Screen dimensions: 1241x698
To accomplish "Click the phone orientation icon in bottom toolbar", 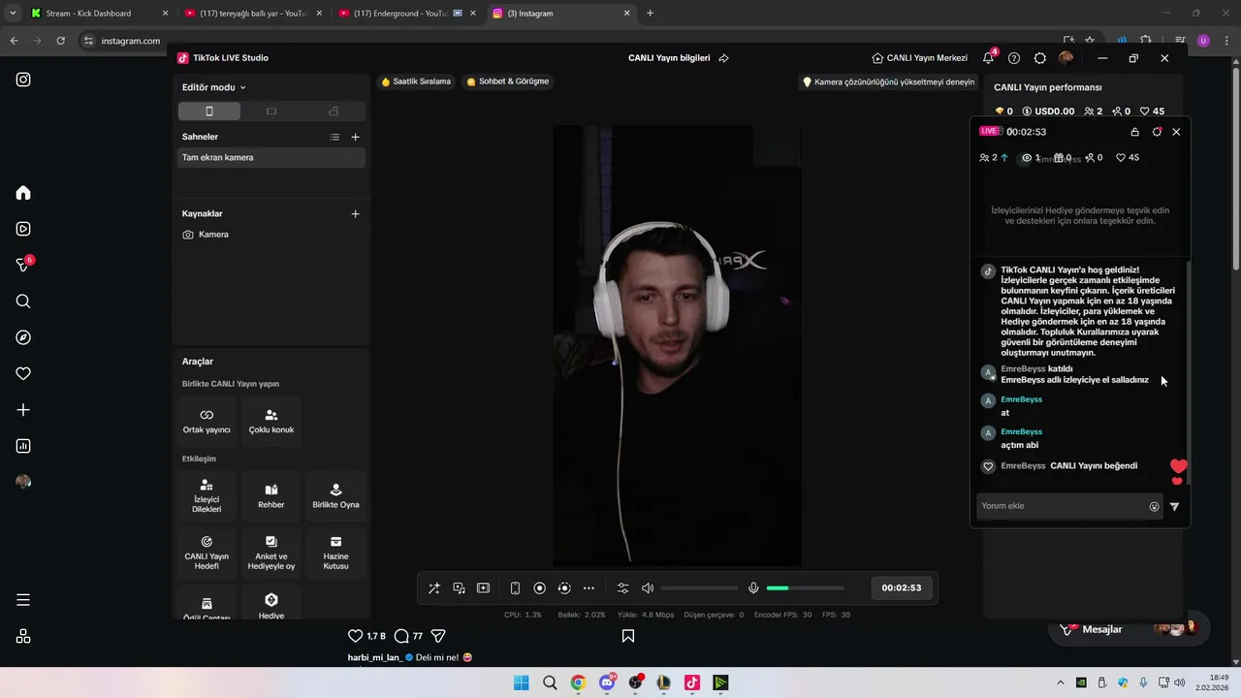I will tap(515, 588).
